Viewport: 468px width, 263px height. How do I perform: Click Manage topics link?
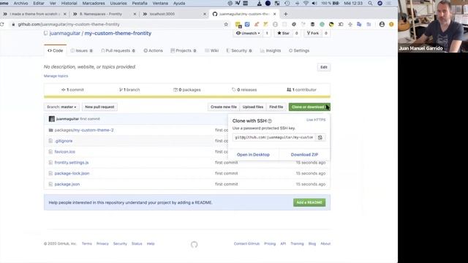56,76
